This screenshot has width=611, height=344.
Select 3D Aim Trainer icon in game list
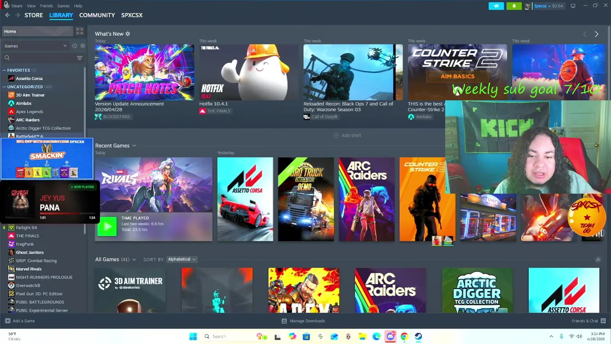coord(11,95)
